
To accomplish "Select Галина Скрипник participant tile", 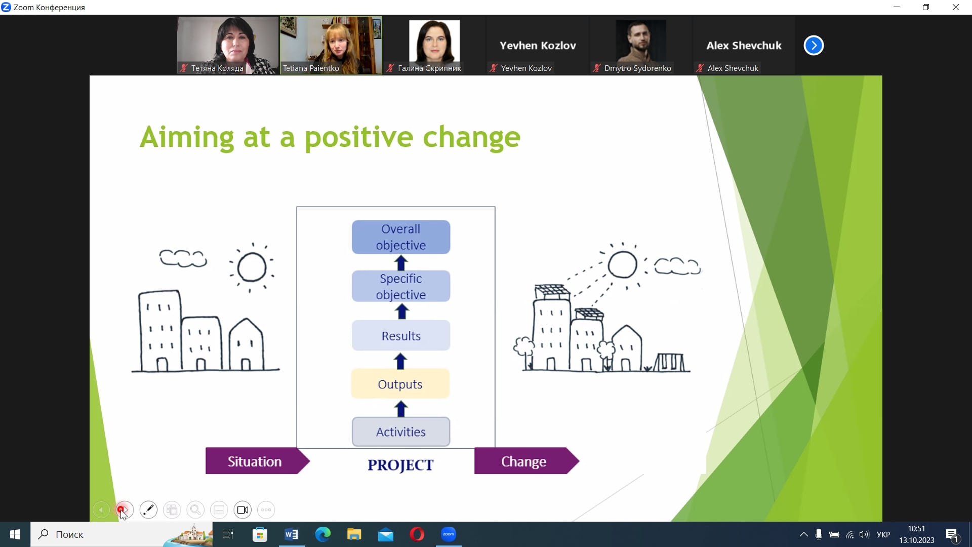I will [434, 46].
